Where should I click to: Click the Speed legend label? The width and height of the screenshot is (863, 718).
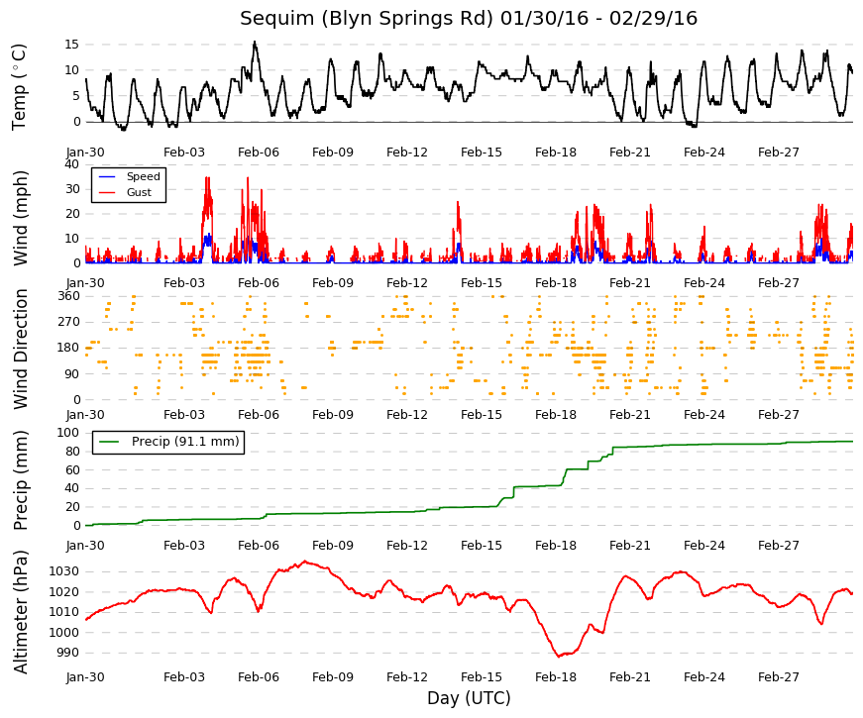pos(143,176)
